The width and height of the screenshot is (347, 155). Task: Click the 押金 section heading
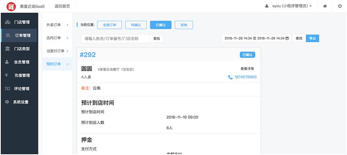pyautogui.click(x=86, y=140)
